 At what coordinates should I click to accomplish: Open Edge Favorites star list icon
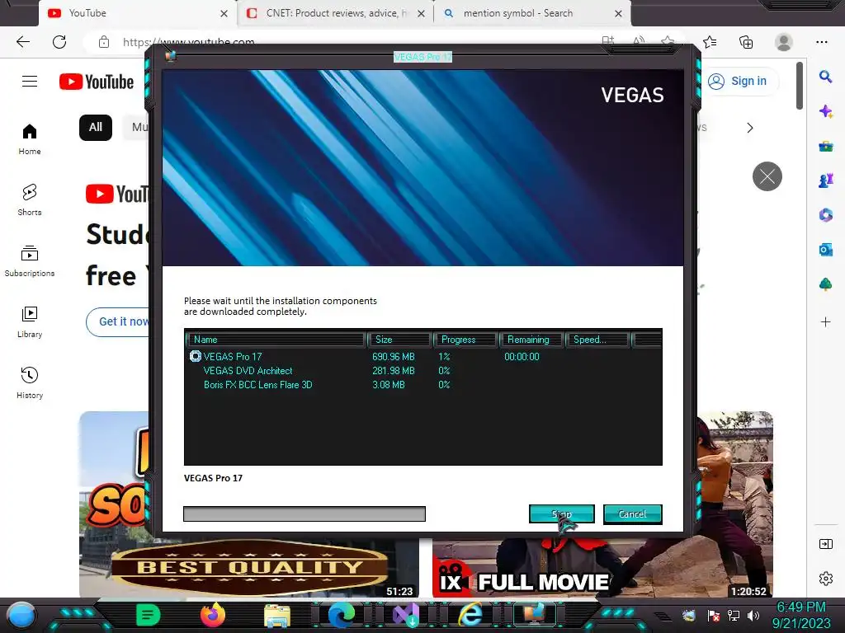(710, 42)
